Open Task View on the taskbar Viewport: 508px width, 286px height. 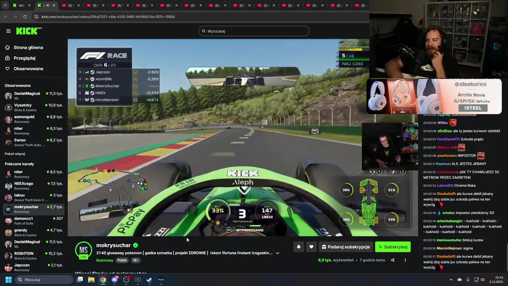click(x=80, y=280)
